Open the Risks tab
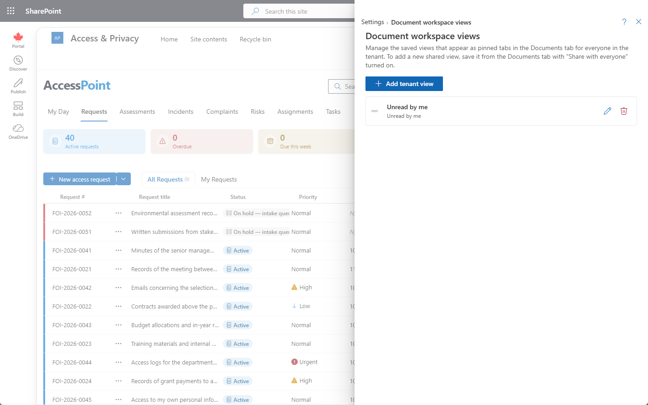Image resolution: width=648 pixels, height=405 pixels. click(257, 111)
